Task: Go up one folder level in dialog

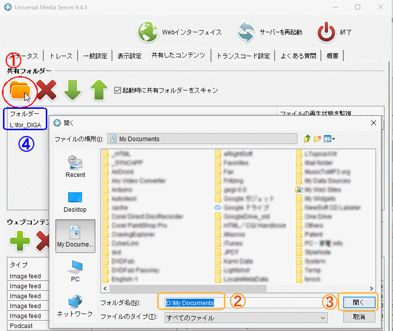Action: [x=307, y=139]
